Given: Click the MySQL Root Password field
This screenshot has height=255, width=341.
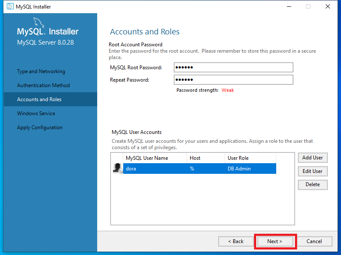Looking at the screenshot, I should (x=233, y=68).
